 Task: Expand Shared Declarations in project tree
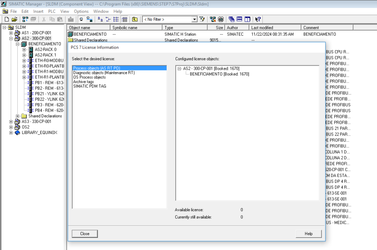pos(18,116)
